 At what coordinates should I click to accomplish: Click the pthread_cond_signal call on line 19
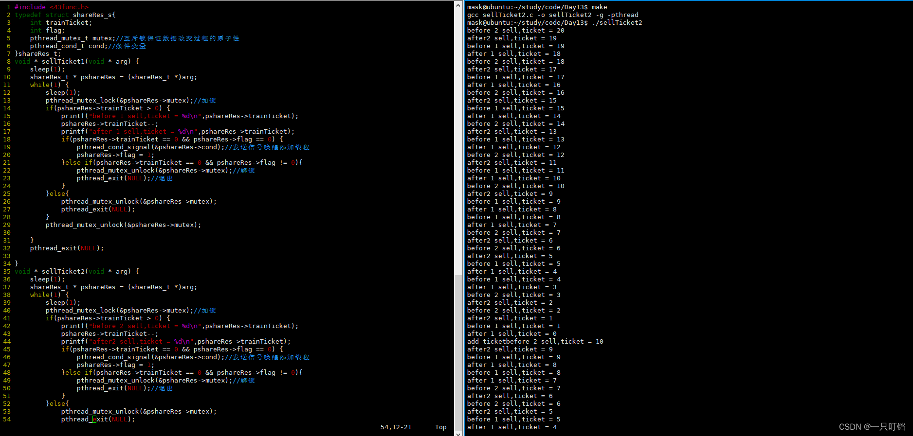[150, 147]
